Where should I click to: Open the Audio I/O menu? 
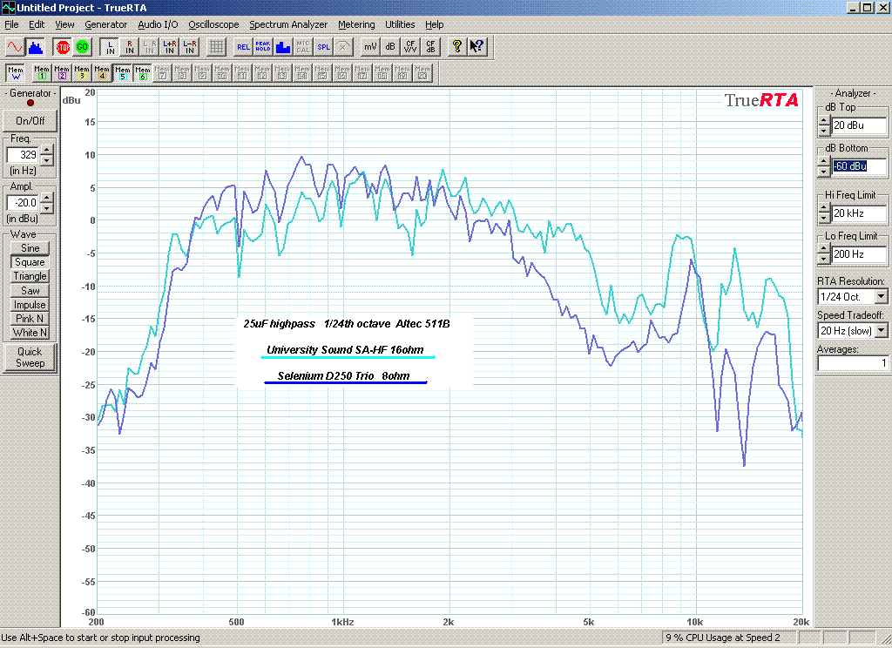coord(158,24)
